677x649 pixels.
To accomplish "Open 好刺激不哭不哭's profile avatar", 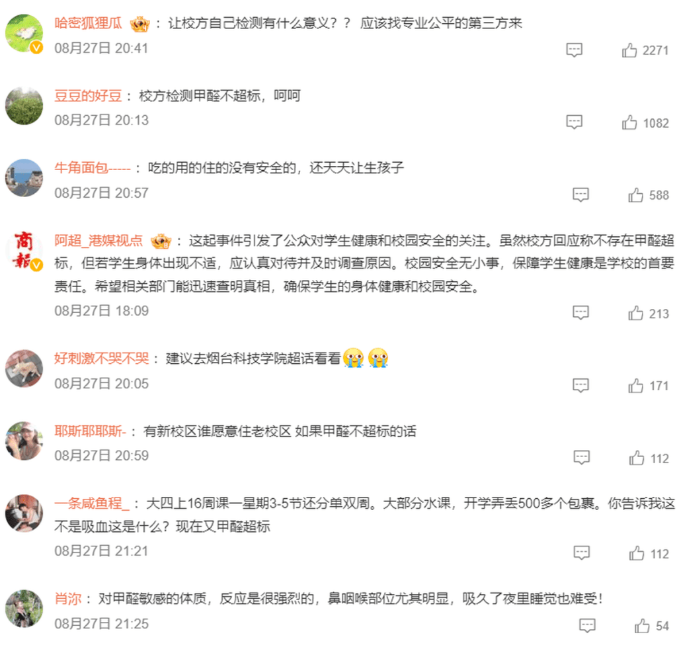I will (x=24, y=368).
